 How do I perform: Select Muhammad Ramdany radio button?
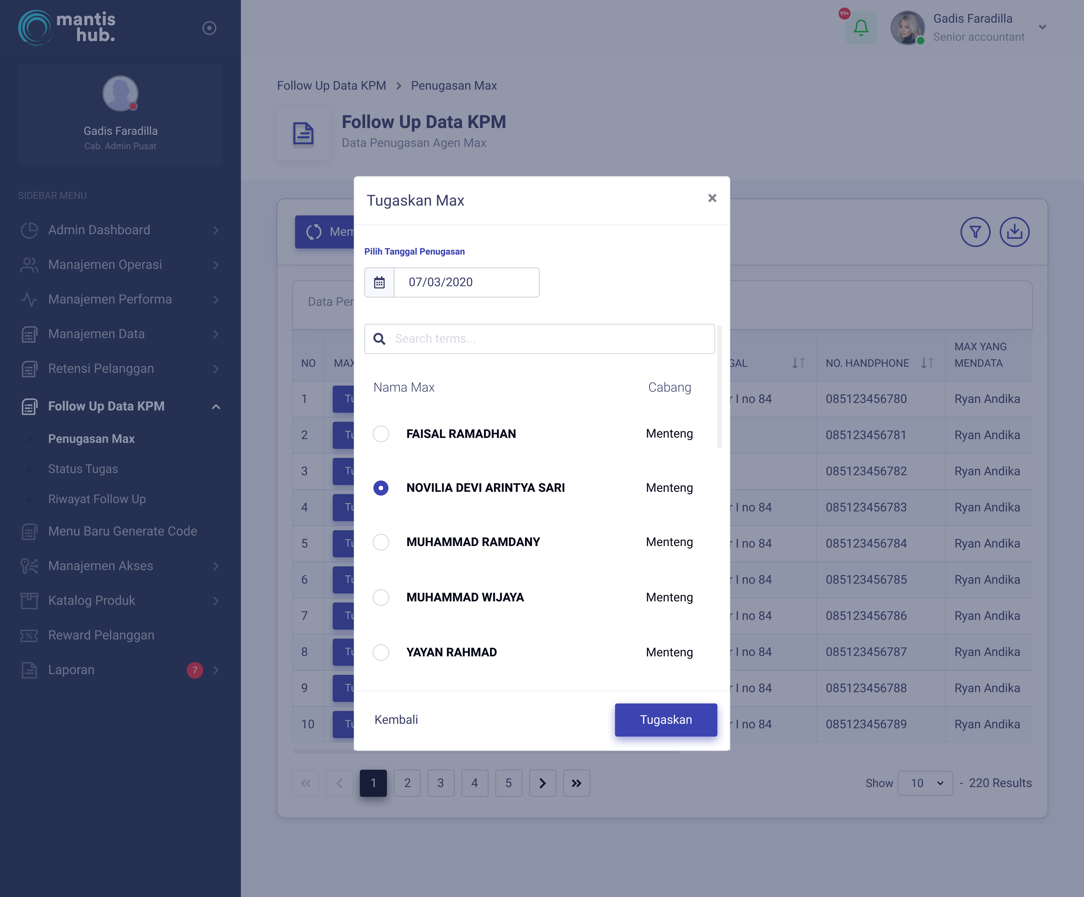click(x=381, y=542)
